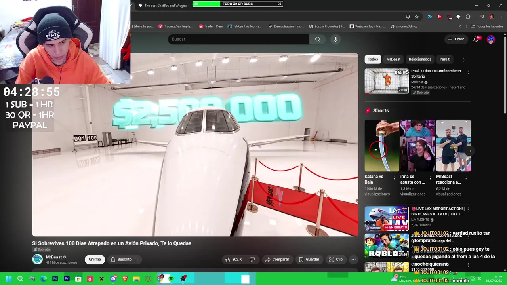This screenshot has height=285, width=507.
Task: Open the Chrome extensions puzzle icon
Action: (468, 17)
